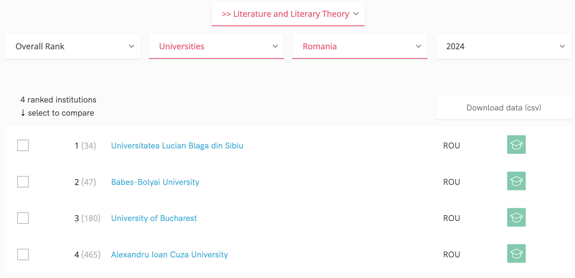Open Universitatea Lucian Blaga din Sibiu link

[177, 146]
